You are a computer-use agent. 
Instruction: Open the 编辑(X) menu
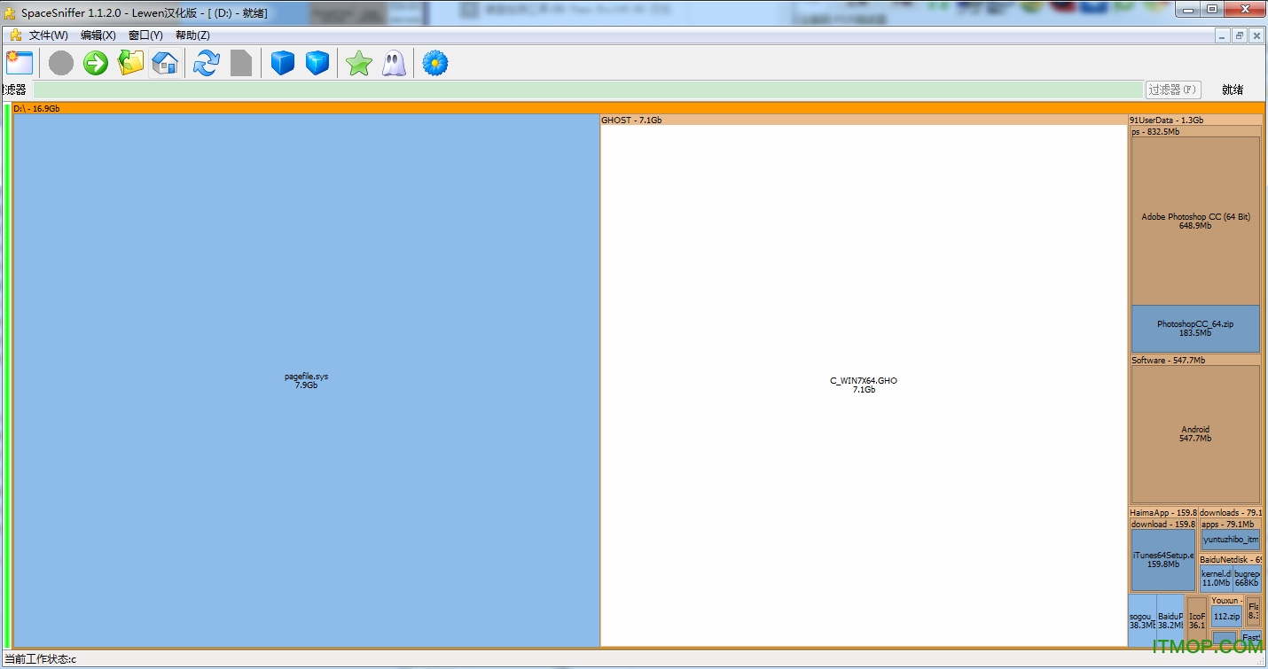coord(98,35)
